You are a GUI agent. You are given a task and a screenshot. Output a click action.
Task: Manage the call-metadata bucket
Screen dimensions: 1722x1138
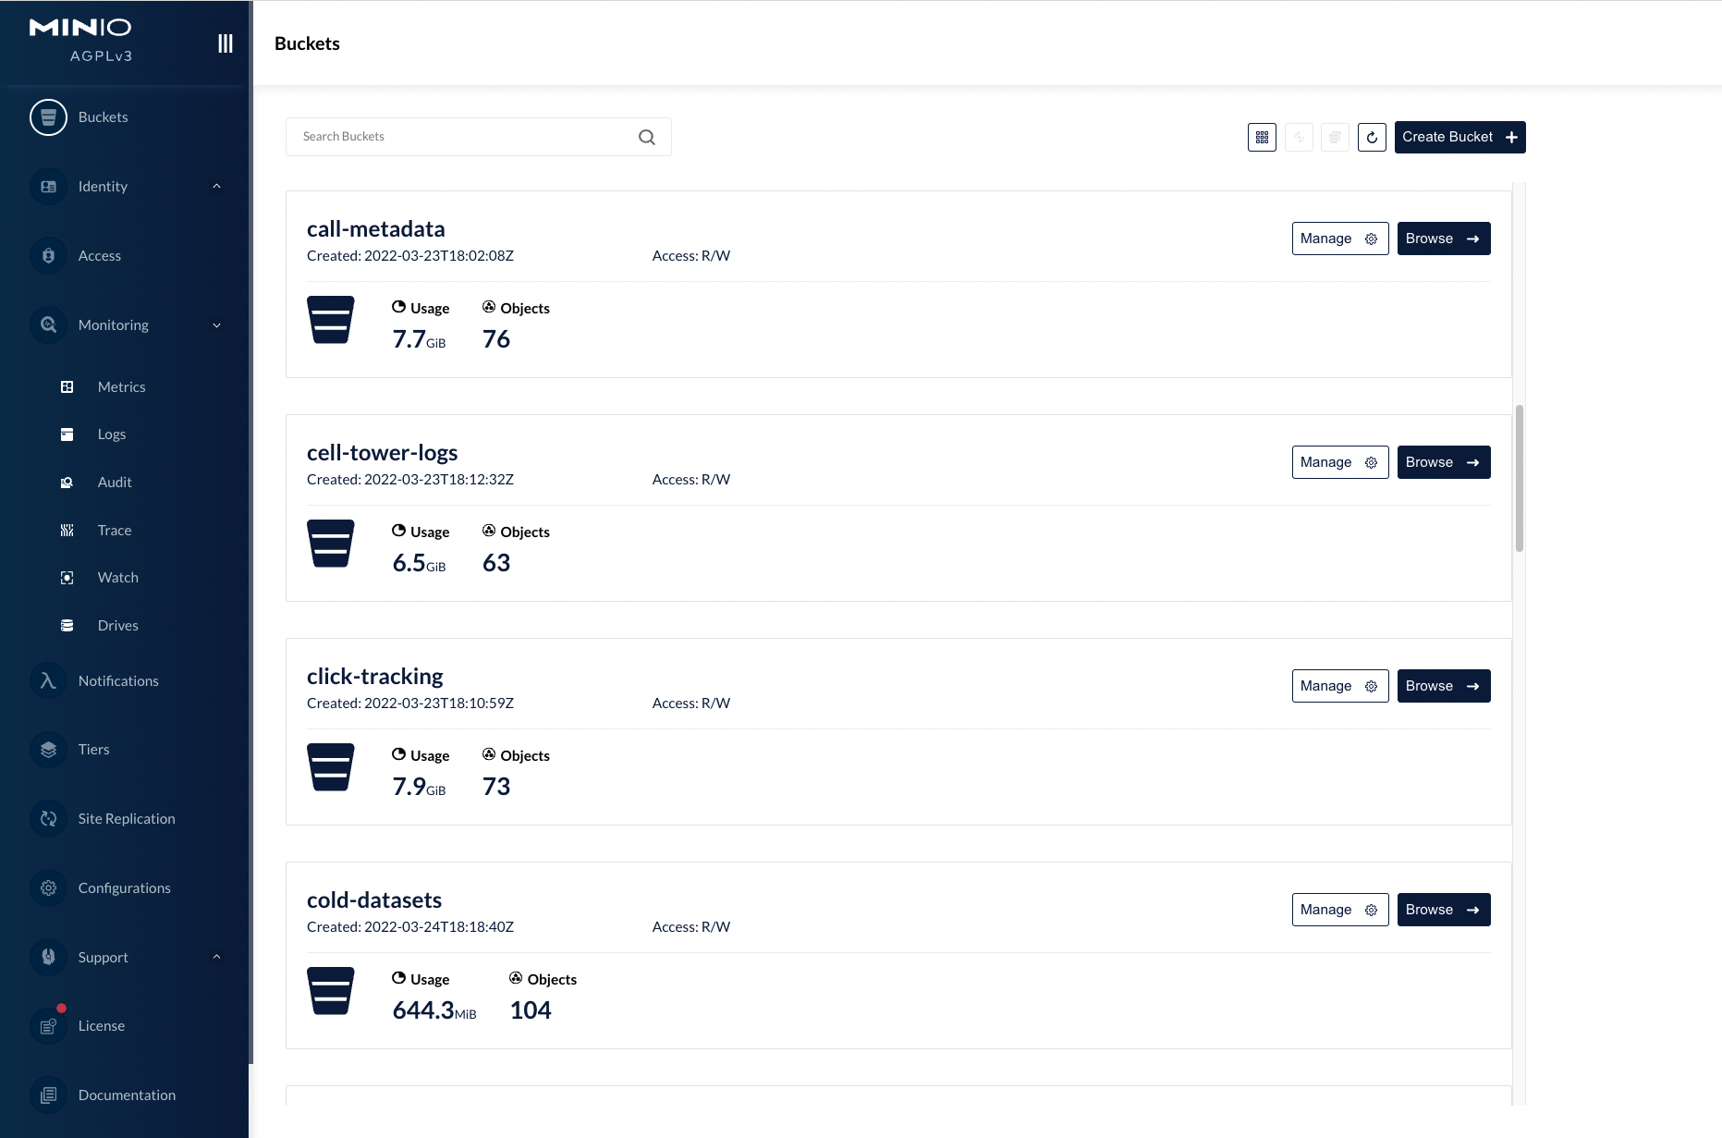[x=1339, y=239]
